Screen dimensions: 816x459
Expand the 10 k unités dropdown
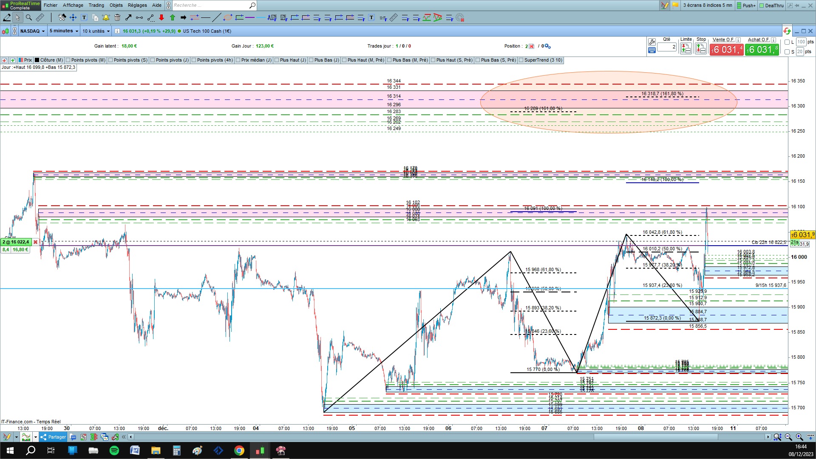(x=96, y=31)
